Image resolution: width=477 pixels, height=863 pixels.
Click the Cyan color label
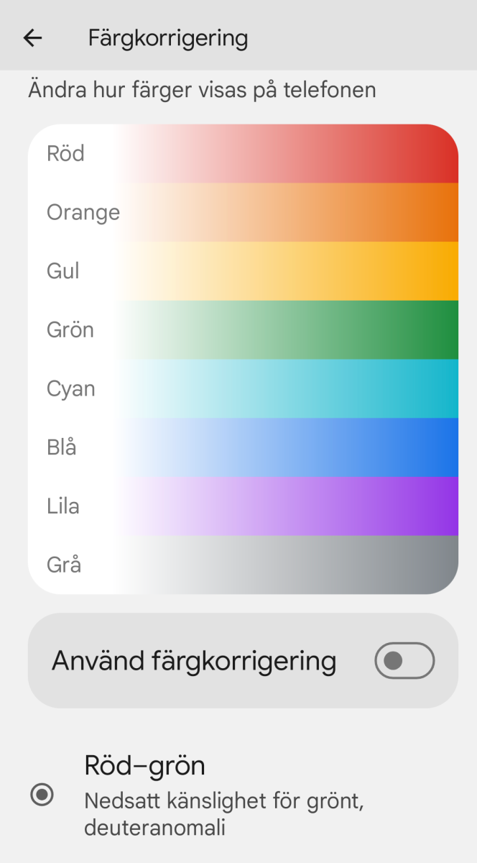click(71, 389)
